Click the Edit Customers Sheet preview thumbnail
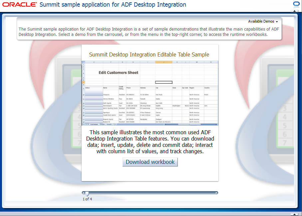 tap(150, 93)
